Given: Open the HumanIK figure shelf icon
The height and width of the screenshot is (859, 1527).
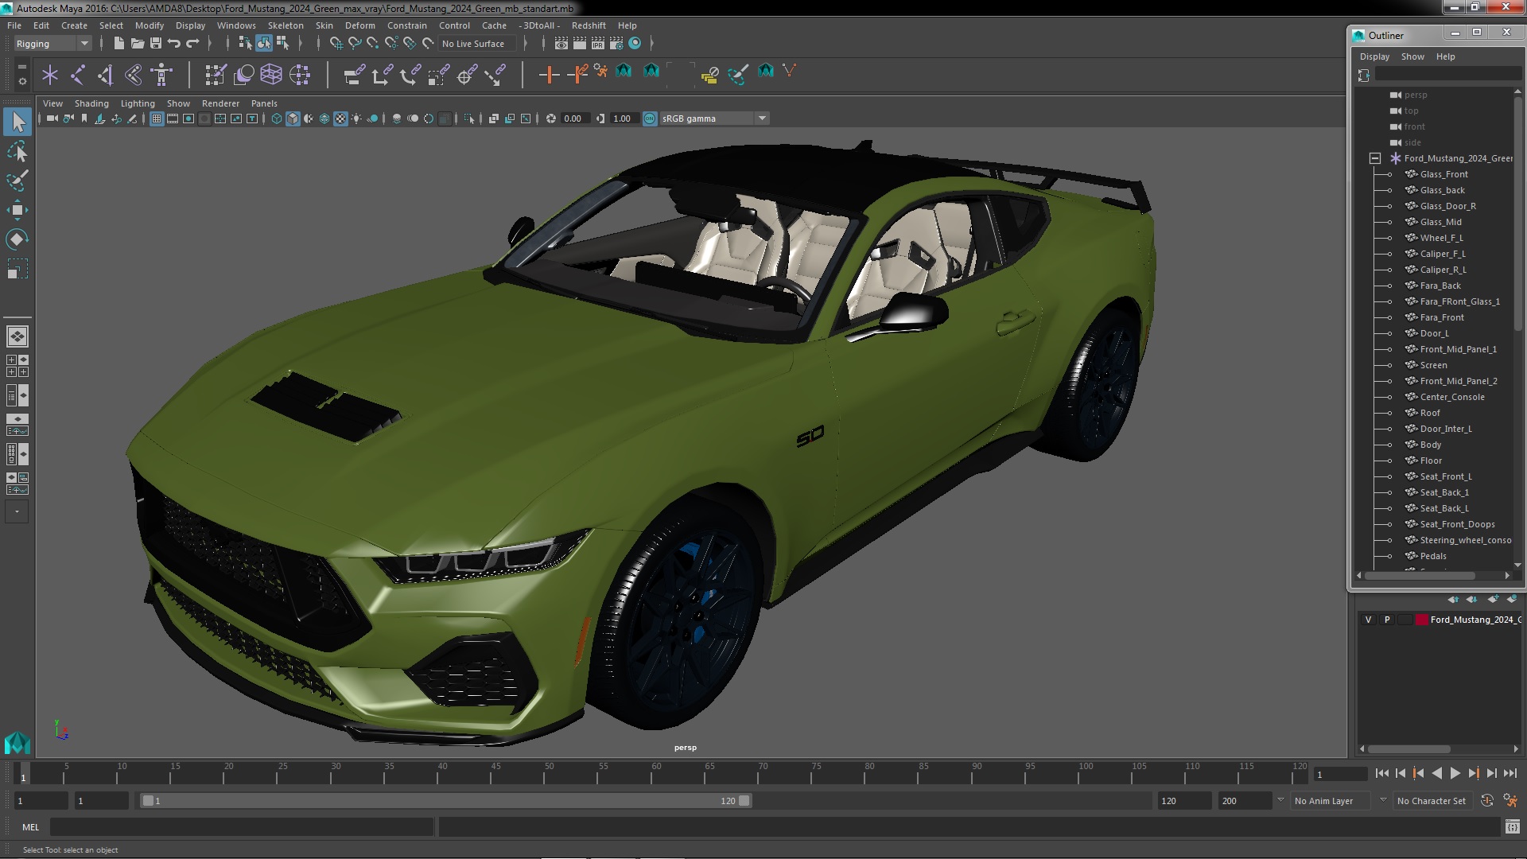Looking at the screenshot, I should tap(161, 76).
